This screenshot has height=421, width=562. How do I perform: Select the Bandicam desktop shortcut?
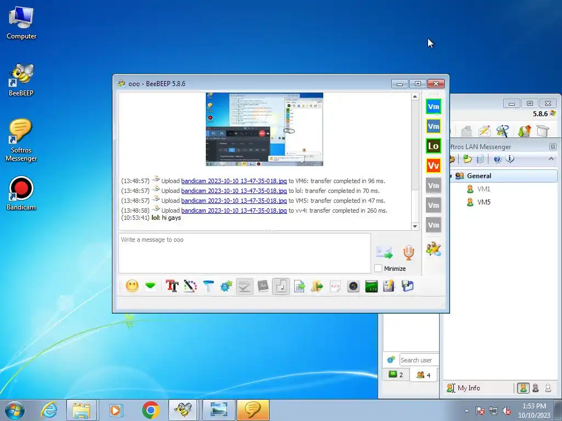click(x=21, y=194)
